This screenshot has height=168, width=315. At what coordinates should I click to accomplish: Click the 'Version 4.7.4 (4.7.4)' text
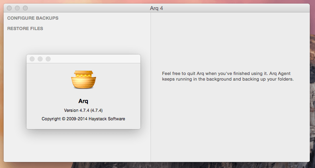(83, 110)
